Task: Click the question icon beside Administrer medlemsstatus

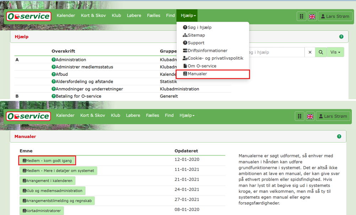Action: pos(54,67)
